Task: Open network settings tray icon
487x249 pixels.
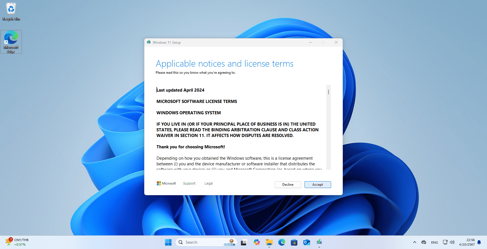Action: tap(445, 242)
